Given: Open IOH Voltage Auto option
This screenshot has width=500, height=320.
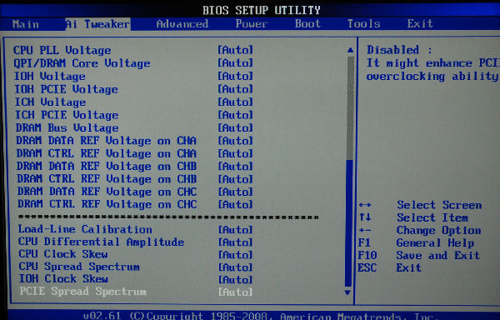Looking at the screenshot, I should click(x=235, y=76).
